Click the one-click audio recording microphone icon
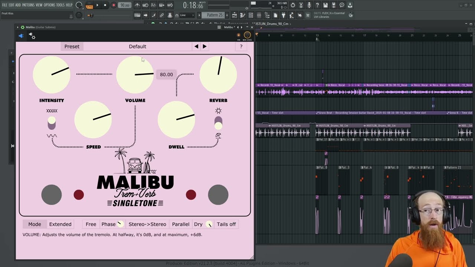This screenshot has width=475, height=267. click(309, 5)
